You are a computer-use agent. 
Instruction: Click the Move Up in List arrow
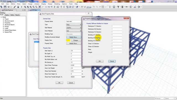click(x=61, y=7)
